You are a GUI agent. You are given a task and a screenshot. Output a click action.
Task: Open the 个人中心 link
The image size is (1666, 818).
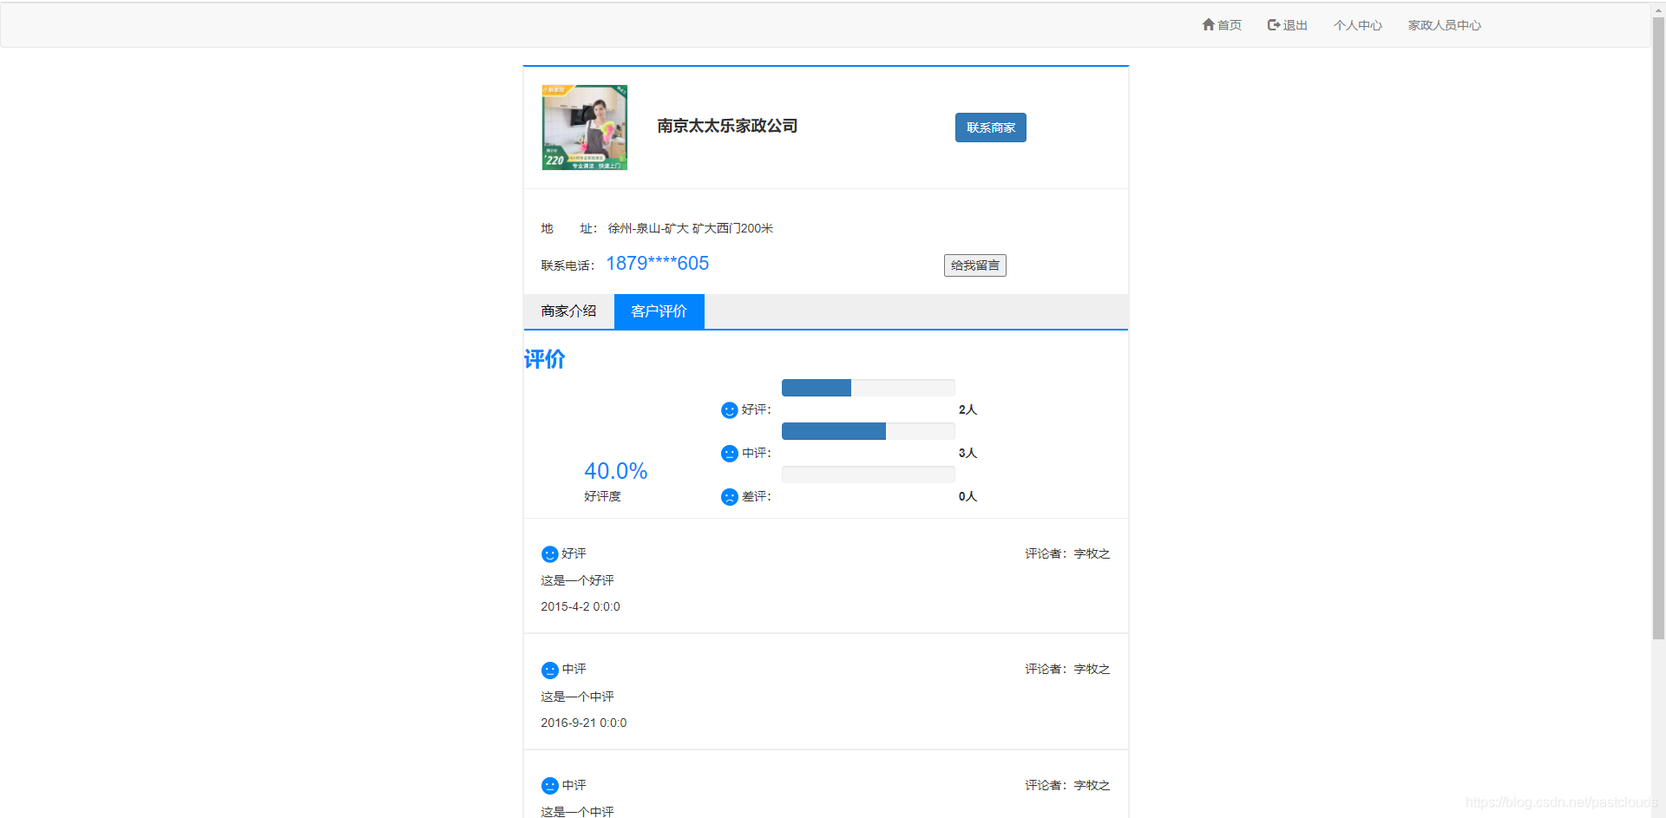(1357, 25)
